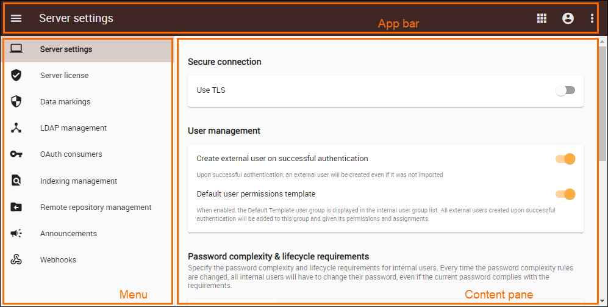Image resolution: width=608 pixels, height=307 pixels.
Task: Open the vertical three-dot more menu
Action: (592, 18)
